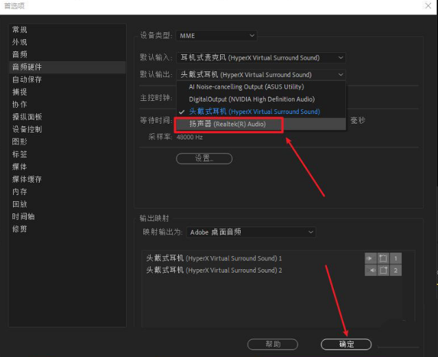Screen dimensions: 438x357
Task: Open the 设备类型 MME dropdown
Action: [x=217, y=36]
